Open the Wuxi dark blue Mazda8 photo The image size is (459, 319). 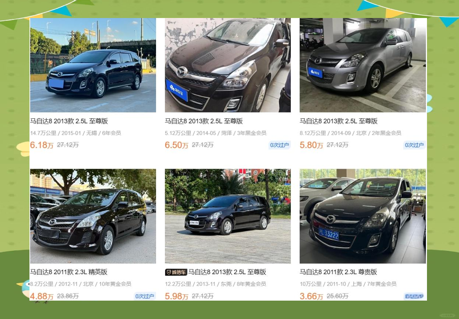point(93,65)
